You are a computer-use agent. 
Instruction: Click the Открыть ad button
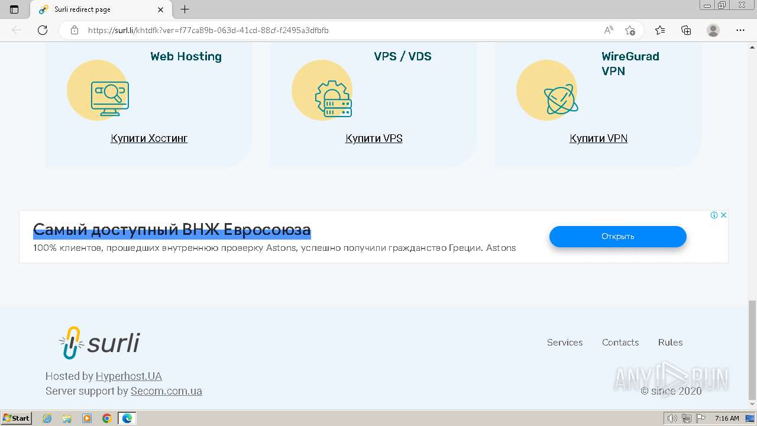click(618, 237)
